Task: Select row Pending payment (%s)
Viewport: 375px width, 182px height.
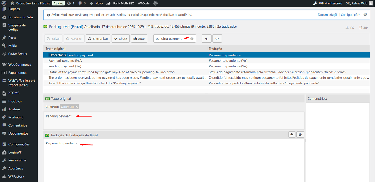Action: pos(207,66)
